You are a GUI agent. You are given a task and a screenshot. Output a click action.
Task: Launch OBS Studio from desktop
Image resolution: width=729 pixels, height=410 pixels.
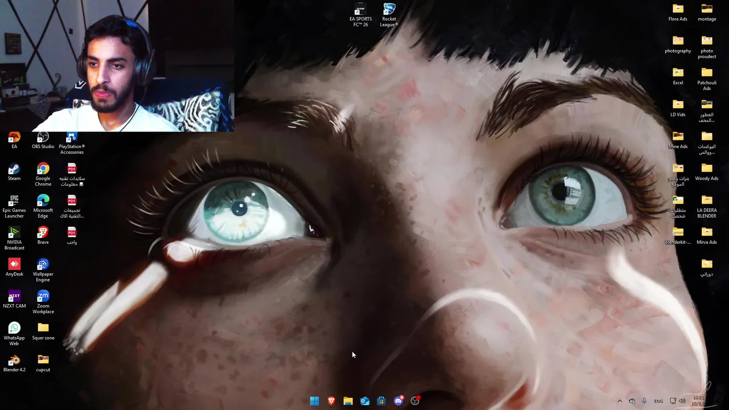pos(43,141)
